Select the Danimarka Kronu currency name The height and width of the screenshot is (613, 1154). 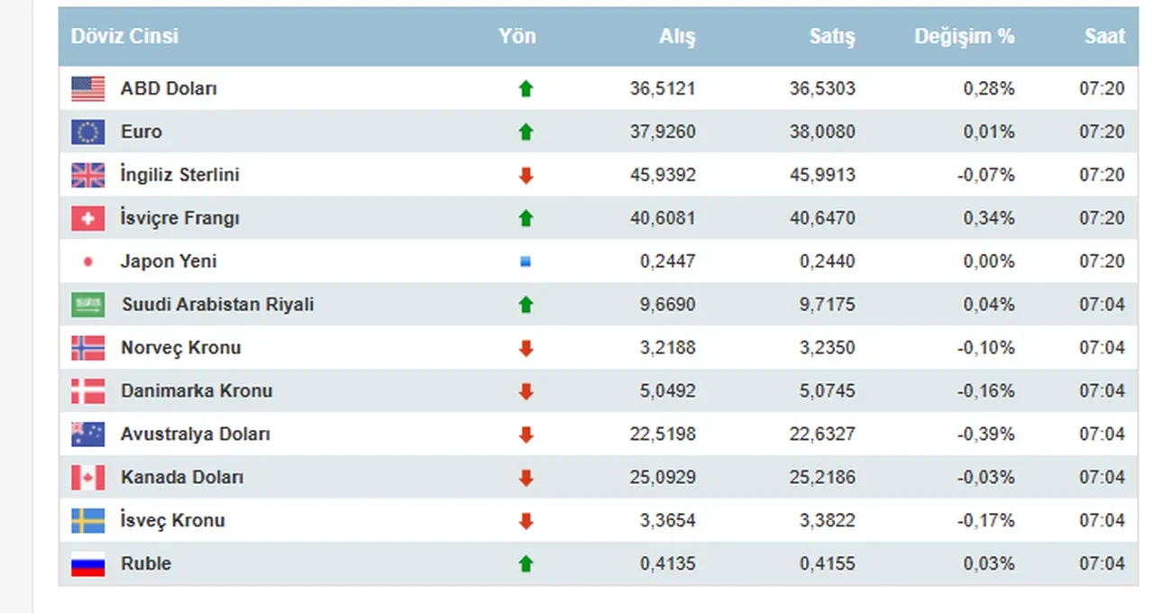[197, 391]
